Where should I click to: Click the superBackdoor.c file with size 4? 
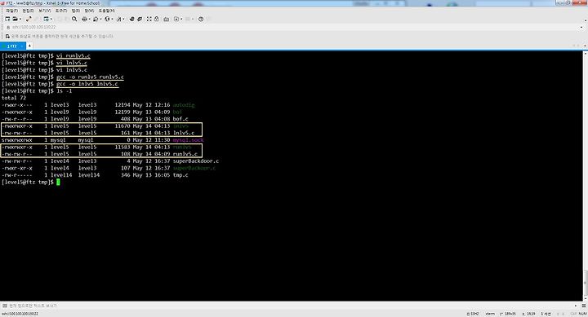196,161
